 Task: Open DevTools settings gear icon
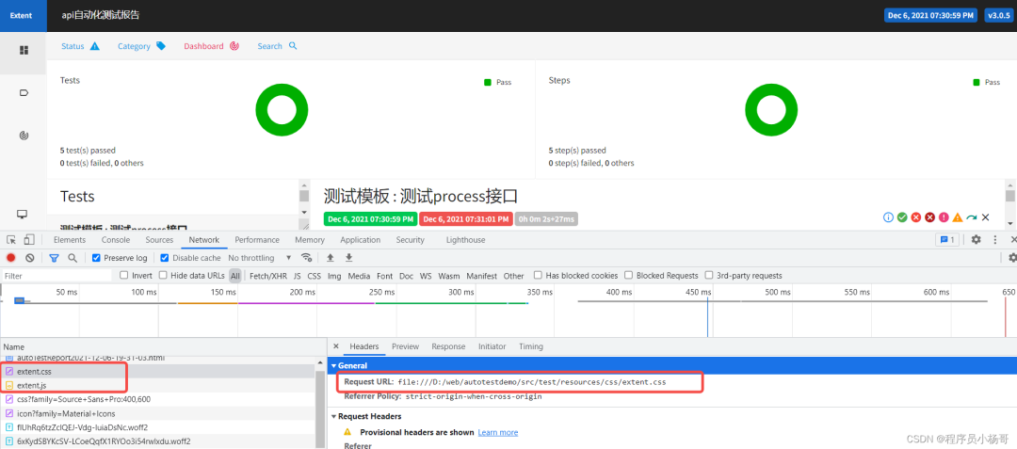click(x=977, y=240)
